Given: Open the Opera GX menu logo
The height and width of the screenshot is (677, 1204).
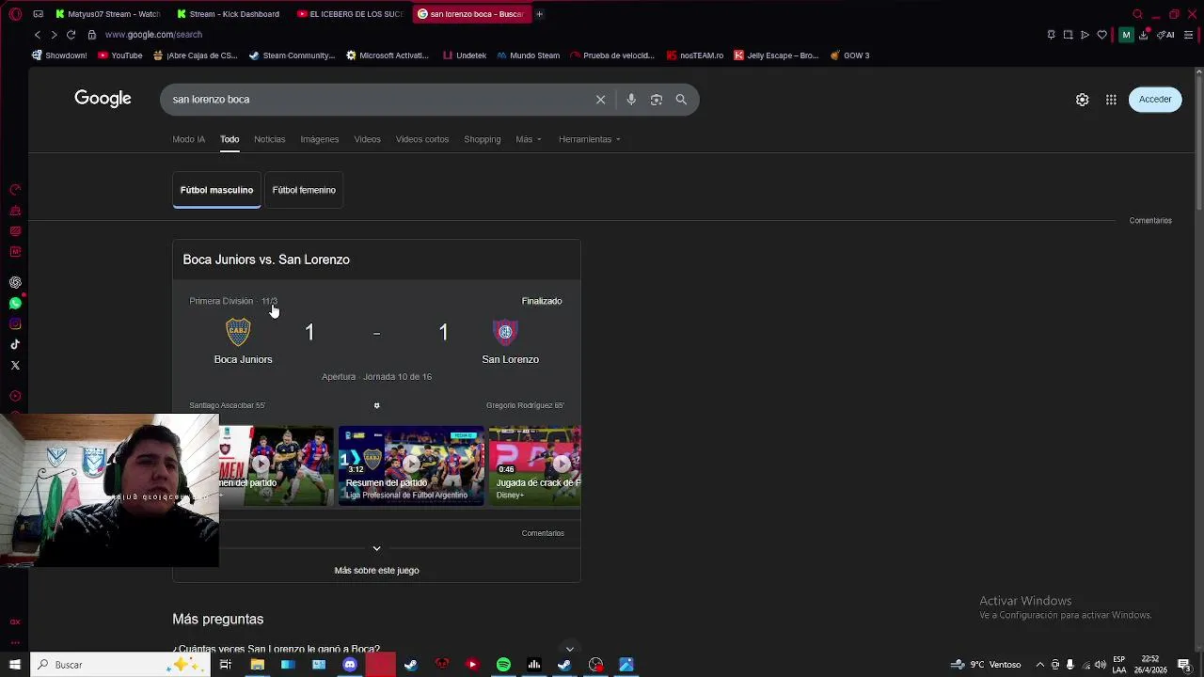Looking at the screenshot, I should point(15,14).
